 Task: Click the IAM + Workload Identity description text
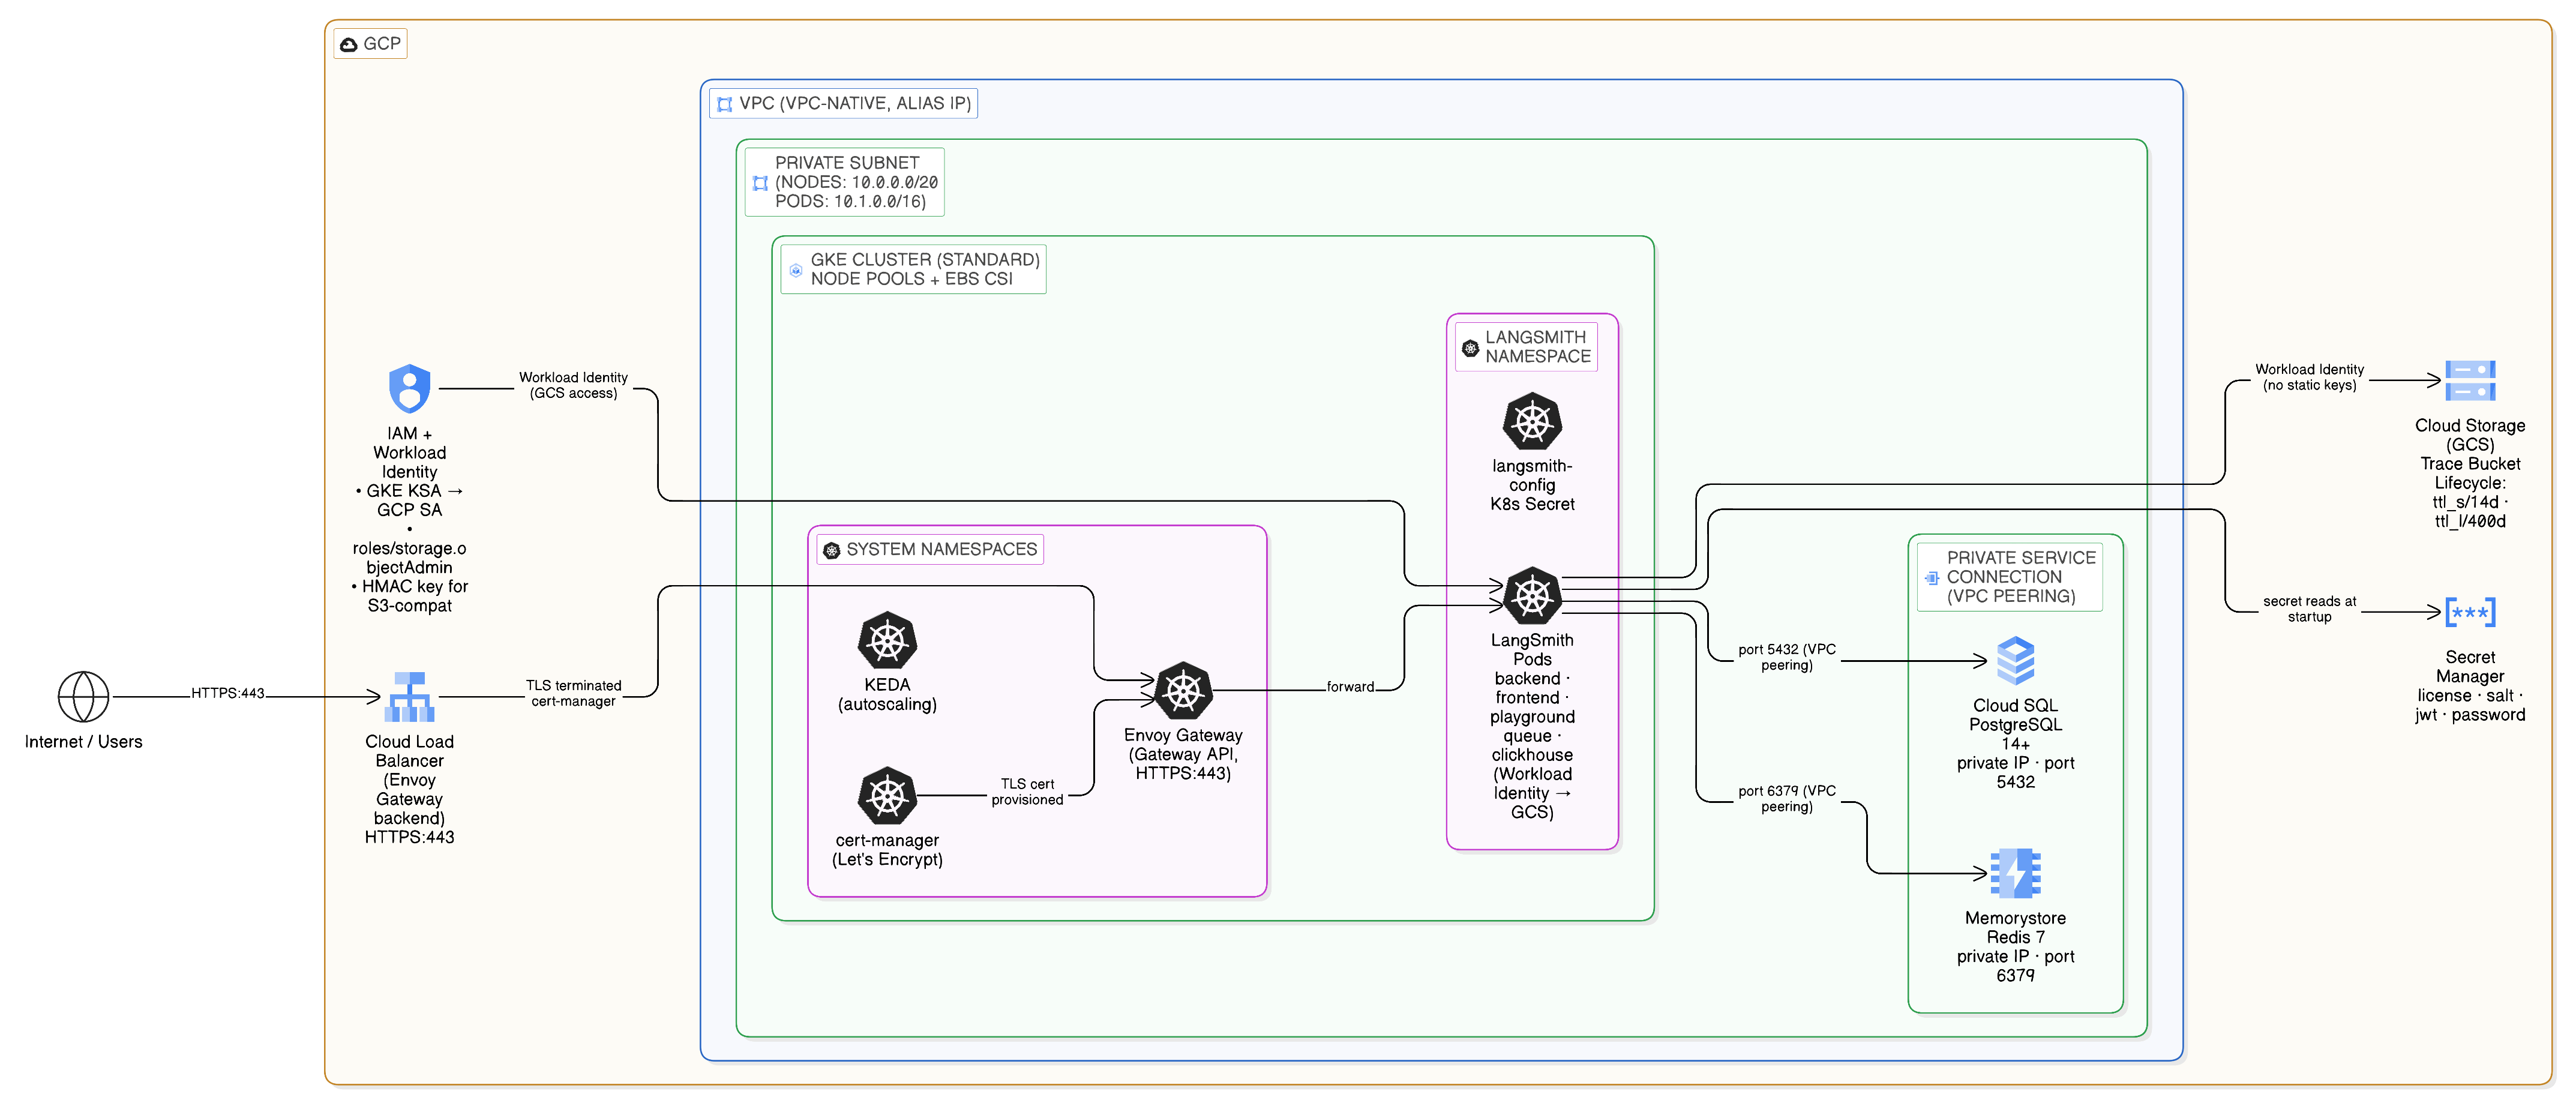(409, 520)
